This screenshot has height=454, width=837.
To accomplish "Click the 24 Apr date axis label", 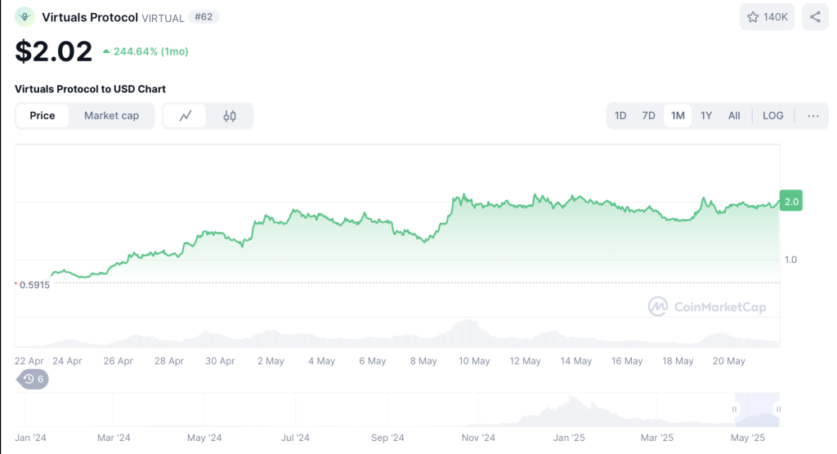I will click(67, 361).
